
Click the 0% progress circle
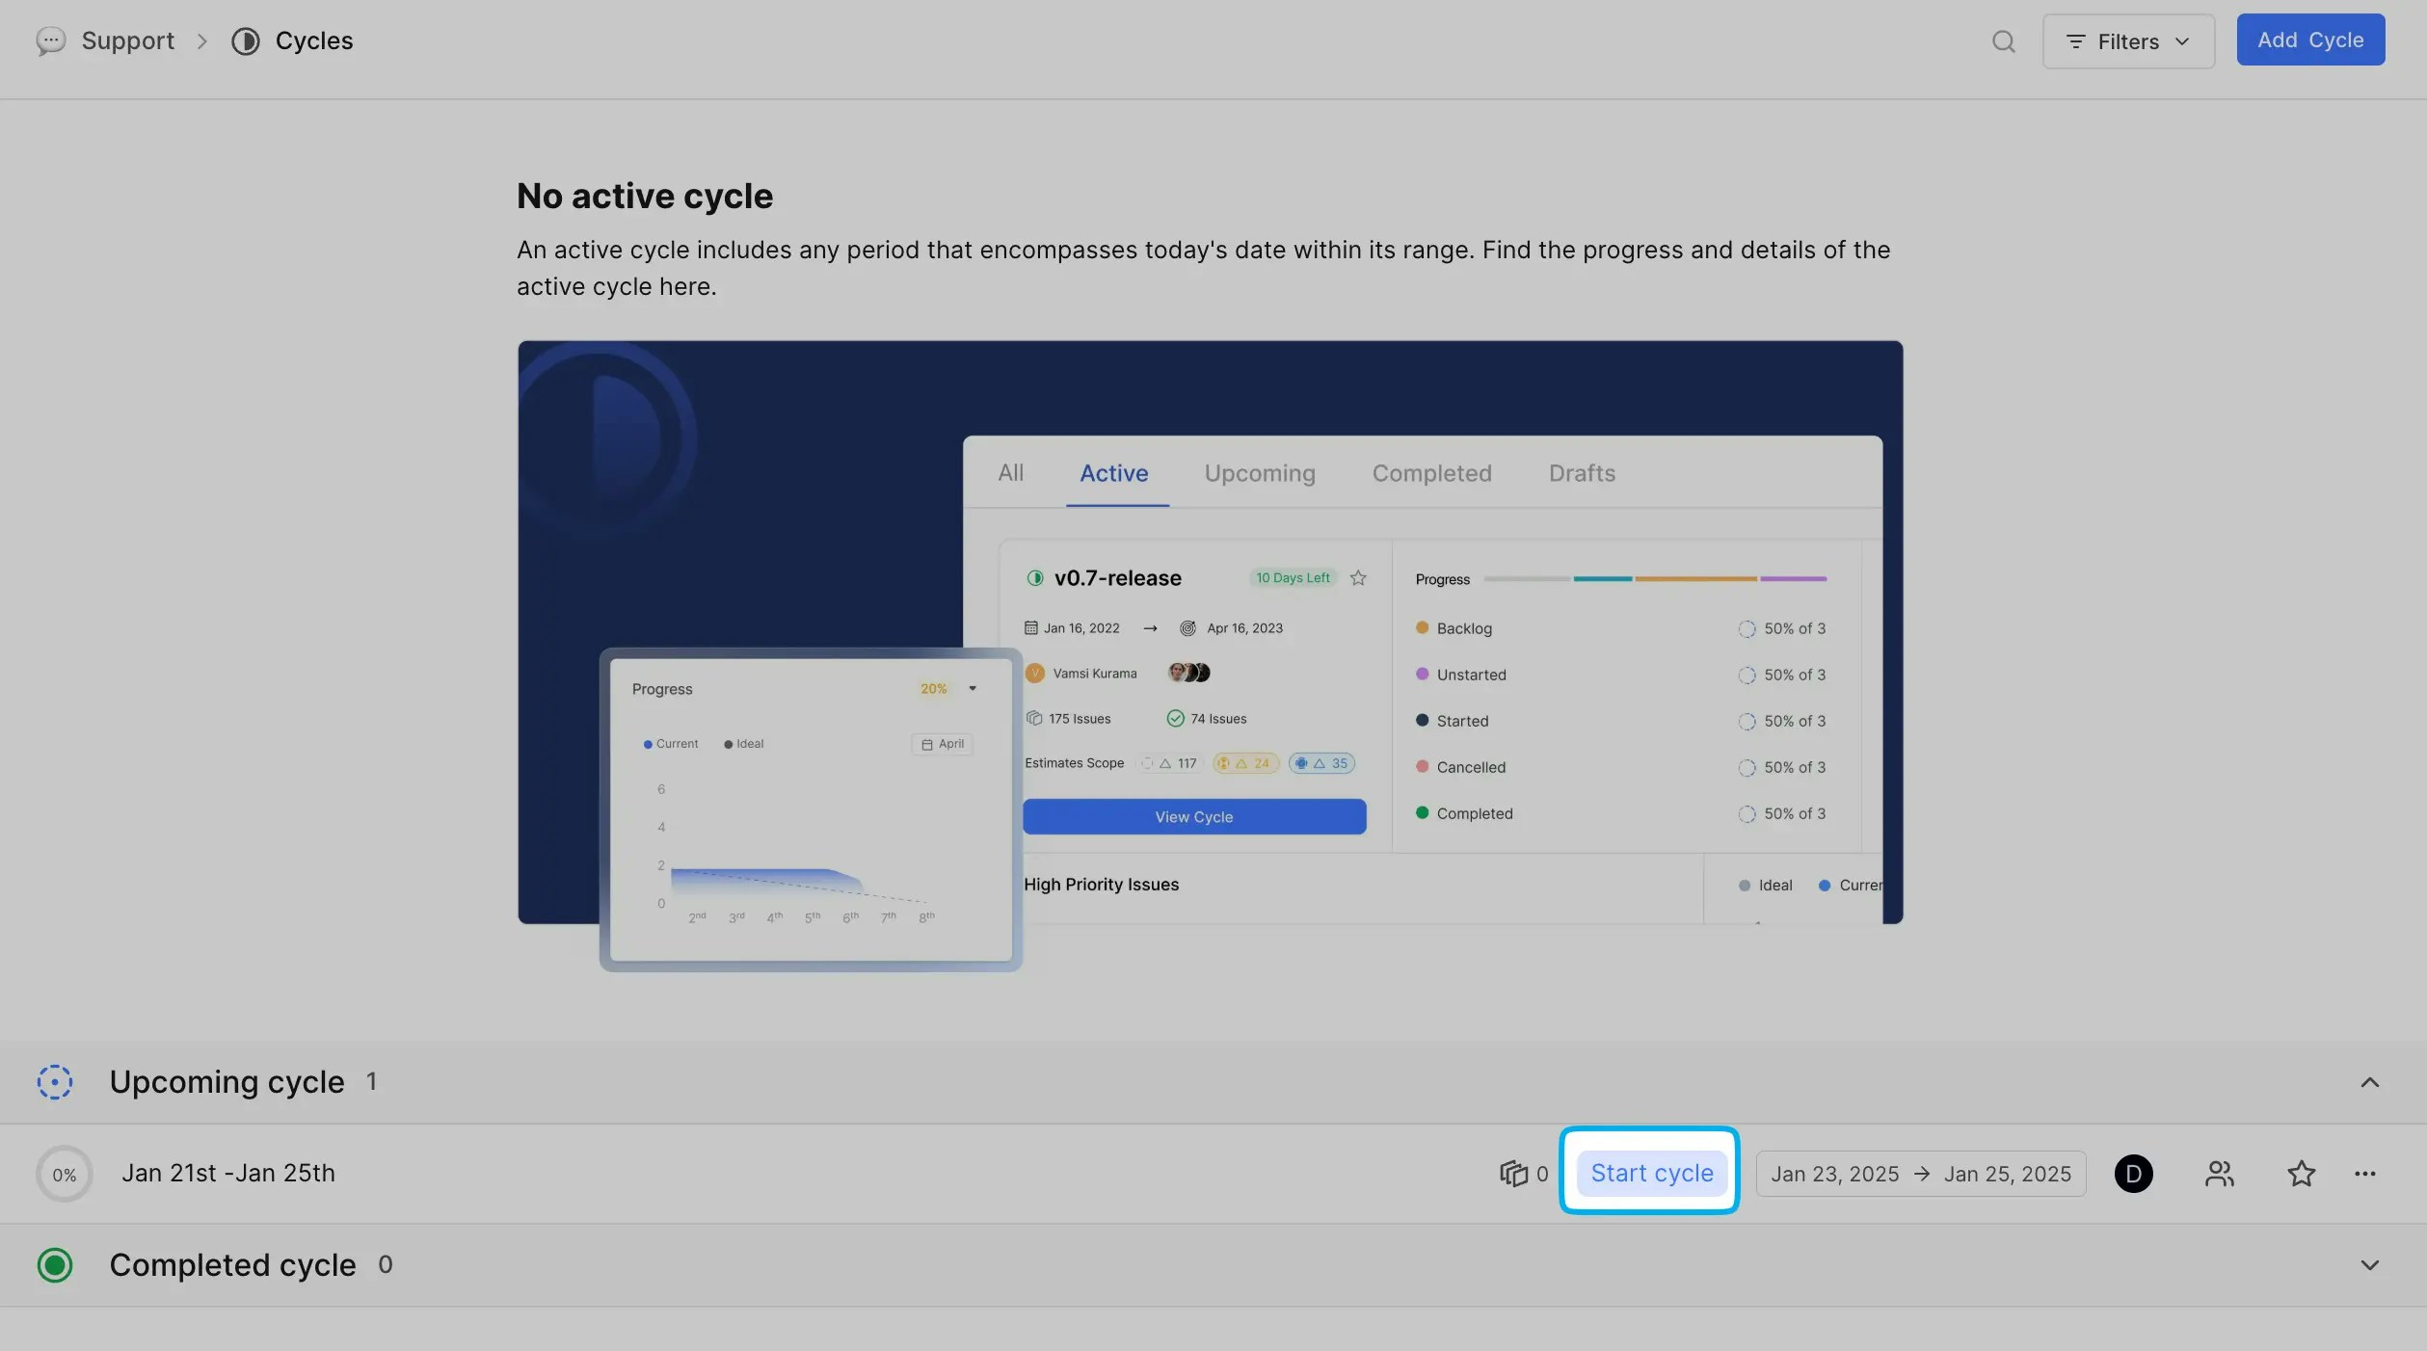pos(65,1175)
